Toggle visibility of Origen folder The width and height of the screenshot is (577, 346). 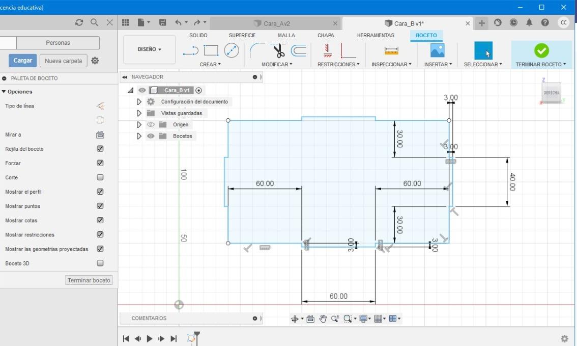point(151,124)
